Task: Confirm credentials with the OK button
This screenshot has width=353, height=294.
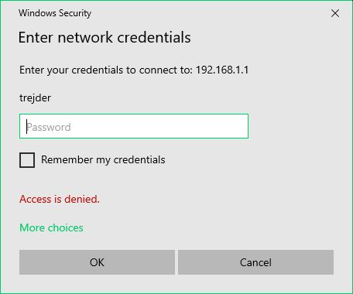Action: tap(97, 262)
